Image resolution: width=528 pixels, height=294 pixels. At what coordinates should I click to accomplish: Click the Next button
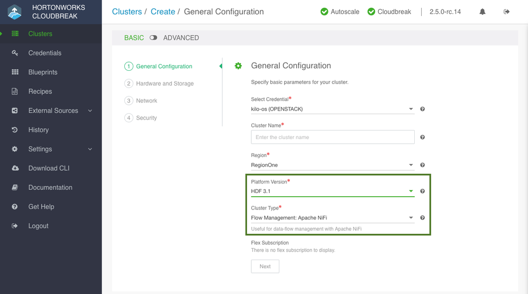265,267
